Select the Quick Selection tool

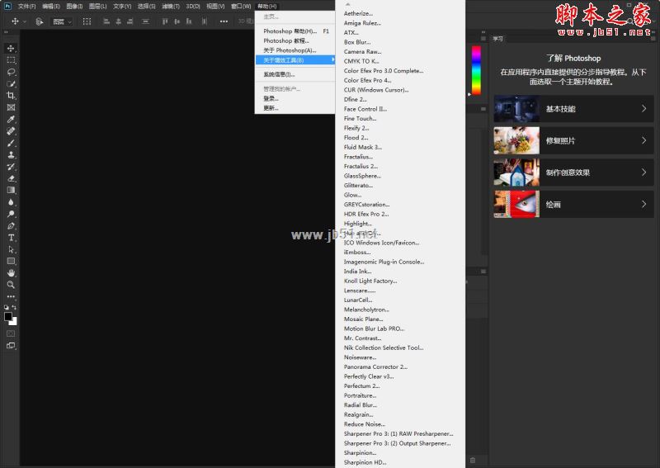[11, 83]
